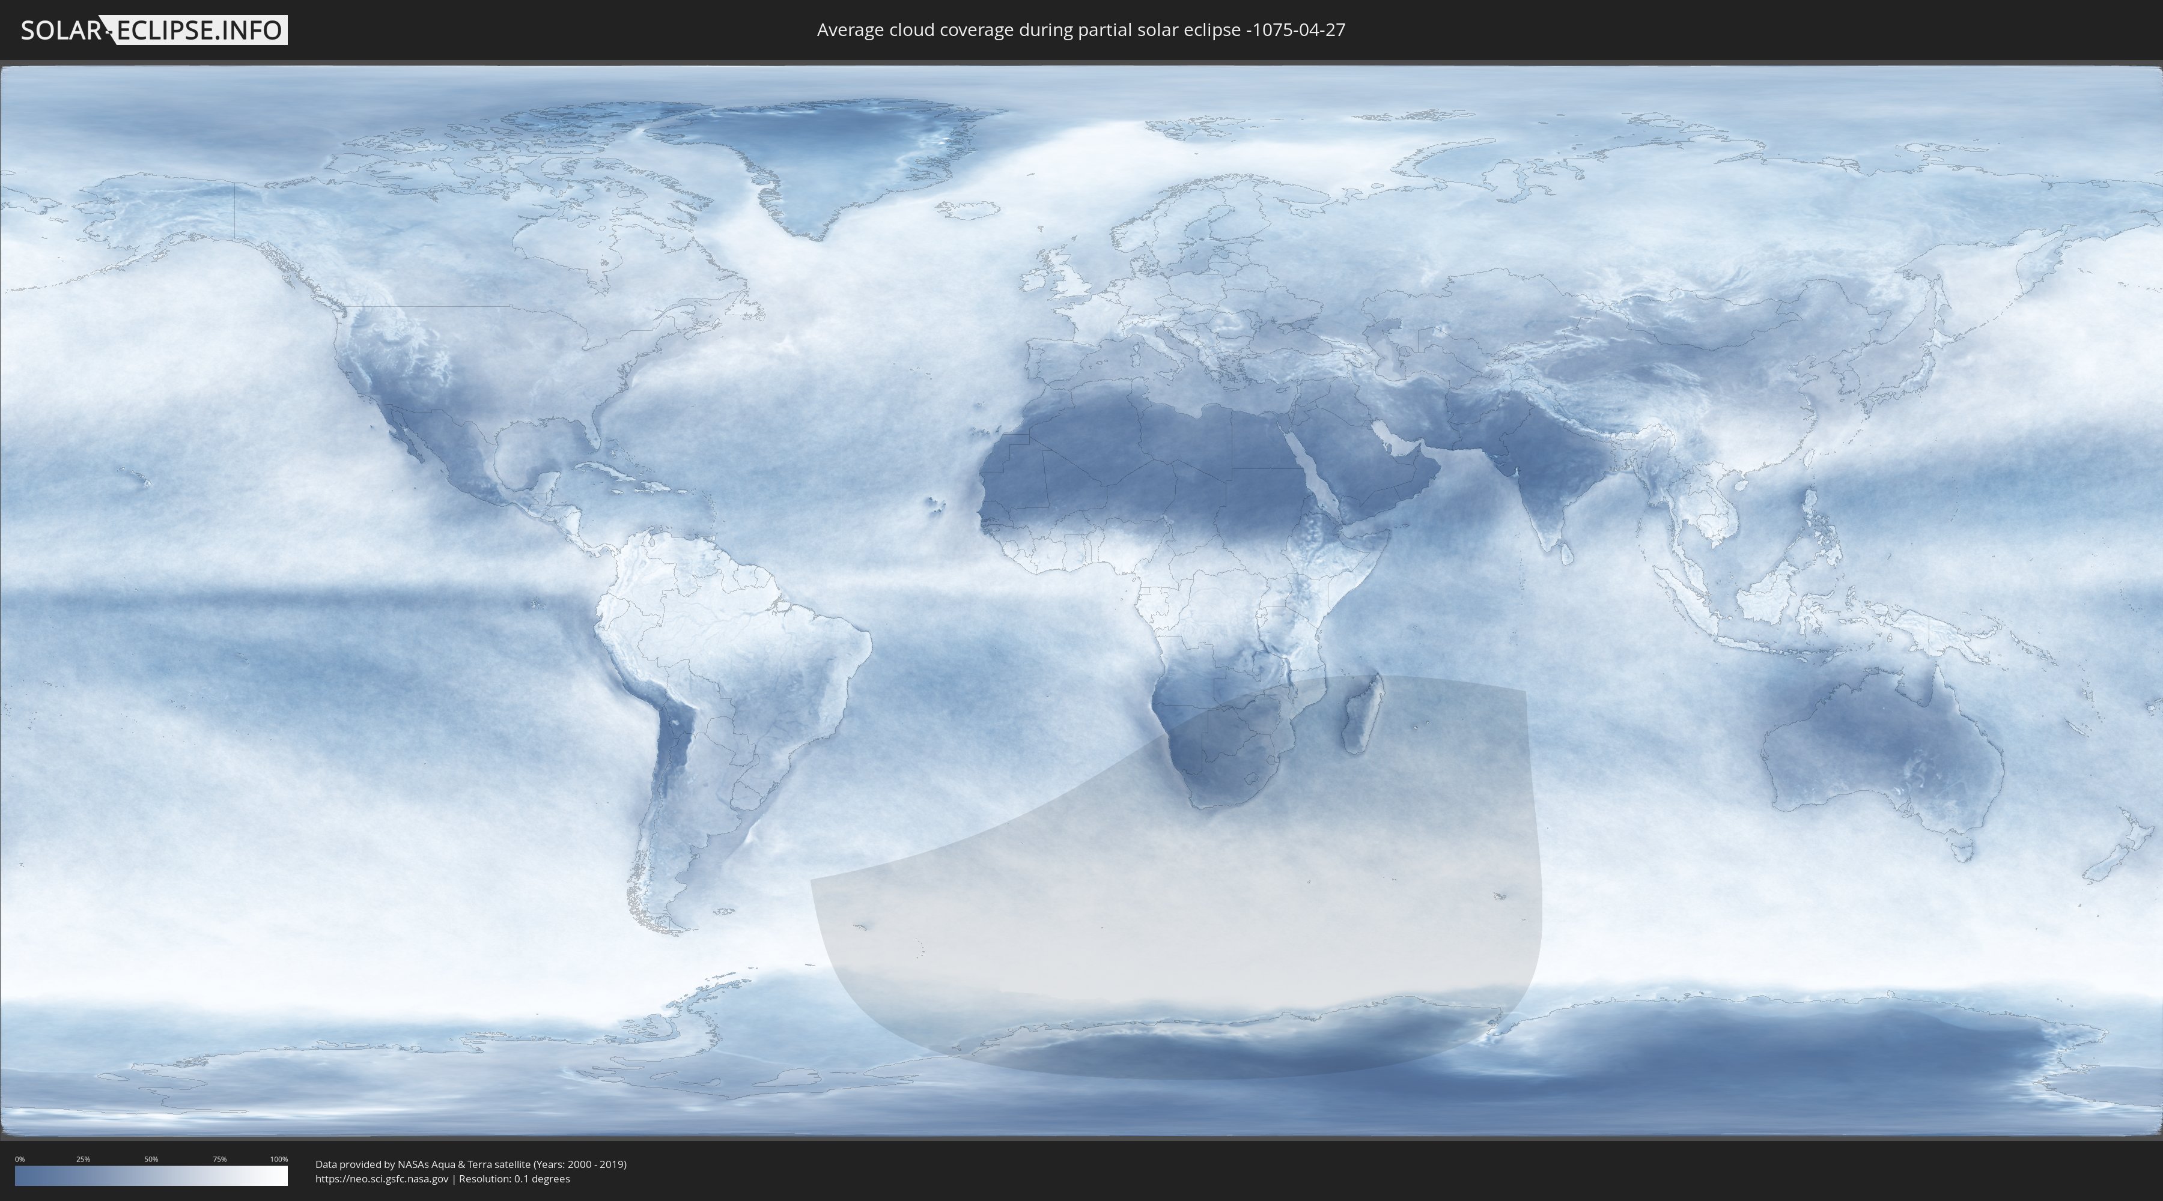The image size is (2163, 1201).
Task: Click the 75% legend label
Action: [219, 1159]
